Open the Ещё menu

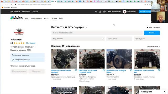(61, 18)
